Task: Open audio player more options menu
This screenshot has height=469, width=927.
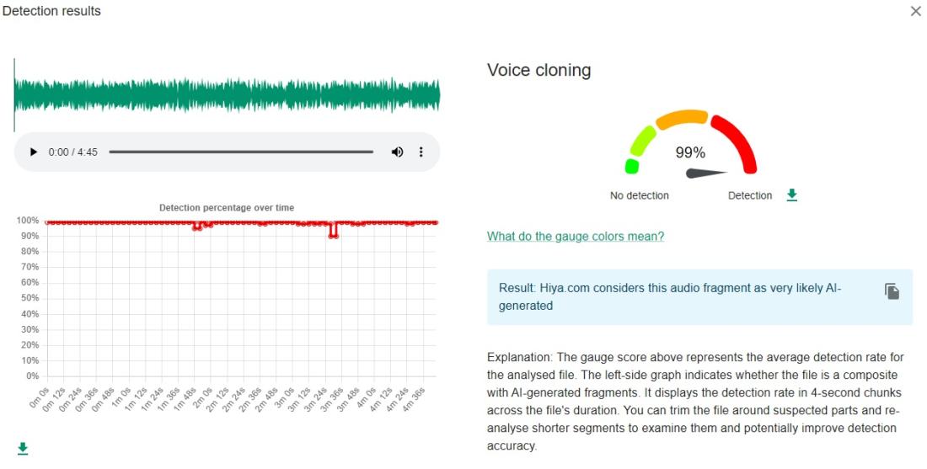Action: [x=421, y=152]
